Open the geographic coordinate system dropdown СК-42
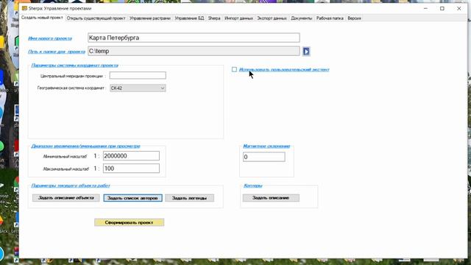The height and width of the screenshot is (265, 471). (x=138, y=88)
